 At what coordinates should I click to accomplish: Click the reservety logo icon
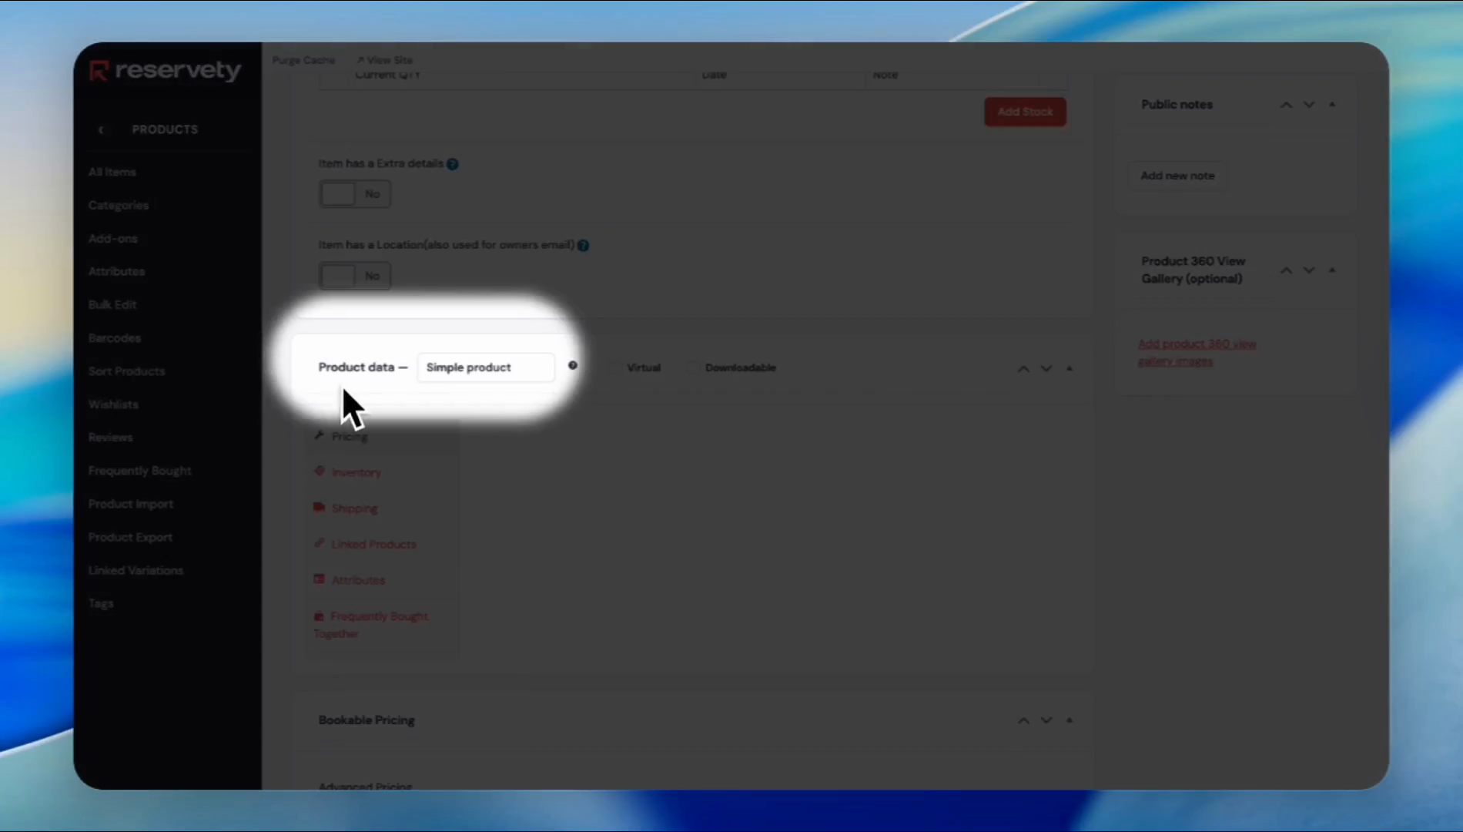99,71
